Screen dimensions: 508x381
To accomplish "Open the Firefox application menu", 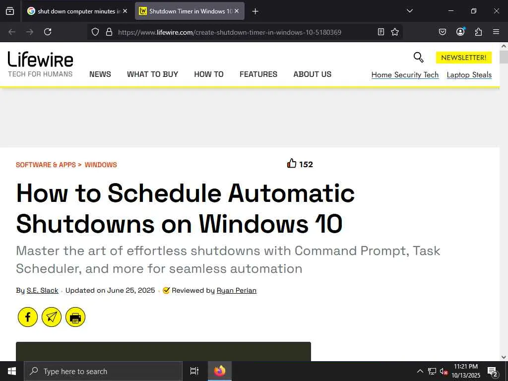I will (496, 32).
